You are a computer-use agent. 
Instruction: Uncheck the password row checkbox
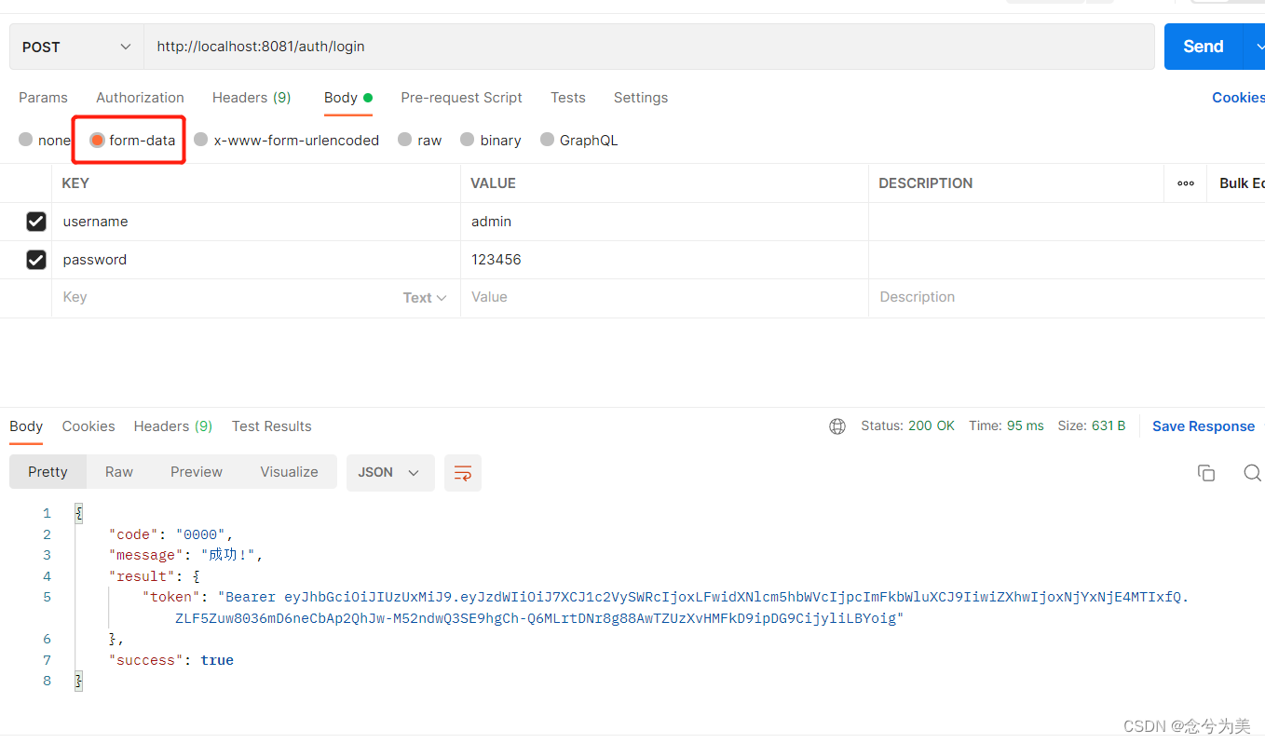click(x=36, y=260)
